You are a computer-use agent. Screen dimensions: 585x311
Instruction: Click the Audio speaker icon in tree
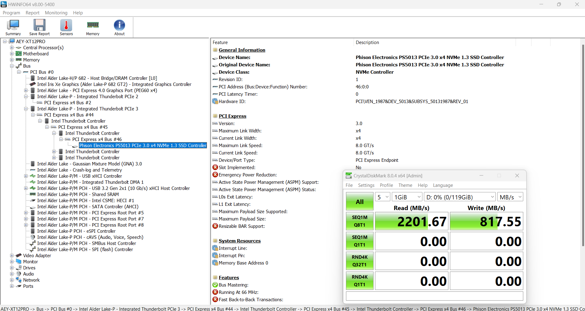click(19, 274)
